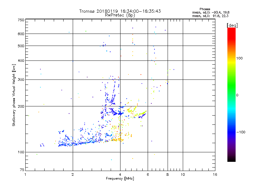This screenshot has width=253, height=190.
Task: Click the frequency axis tick label '4'
Action: 120,174
